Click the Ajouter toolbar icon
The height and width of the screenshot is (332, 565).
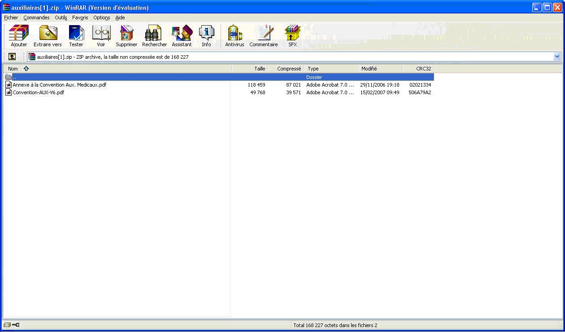[x=19, y=36]
